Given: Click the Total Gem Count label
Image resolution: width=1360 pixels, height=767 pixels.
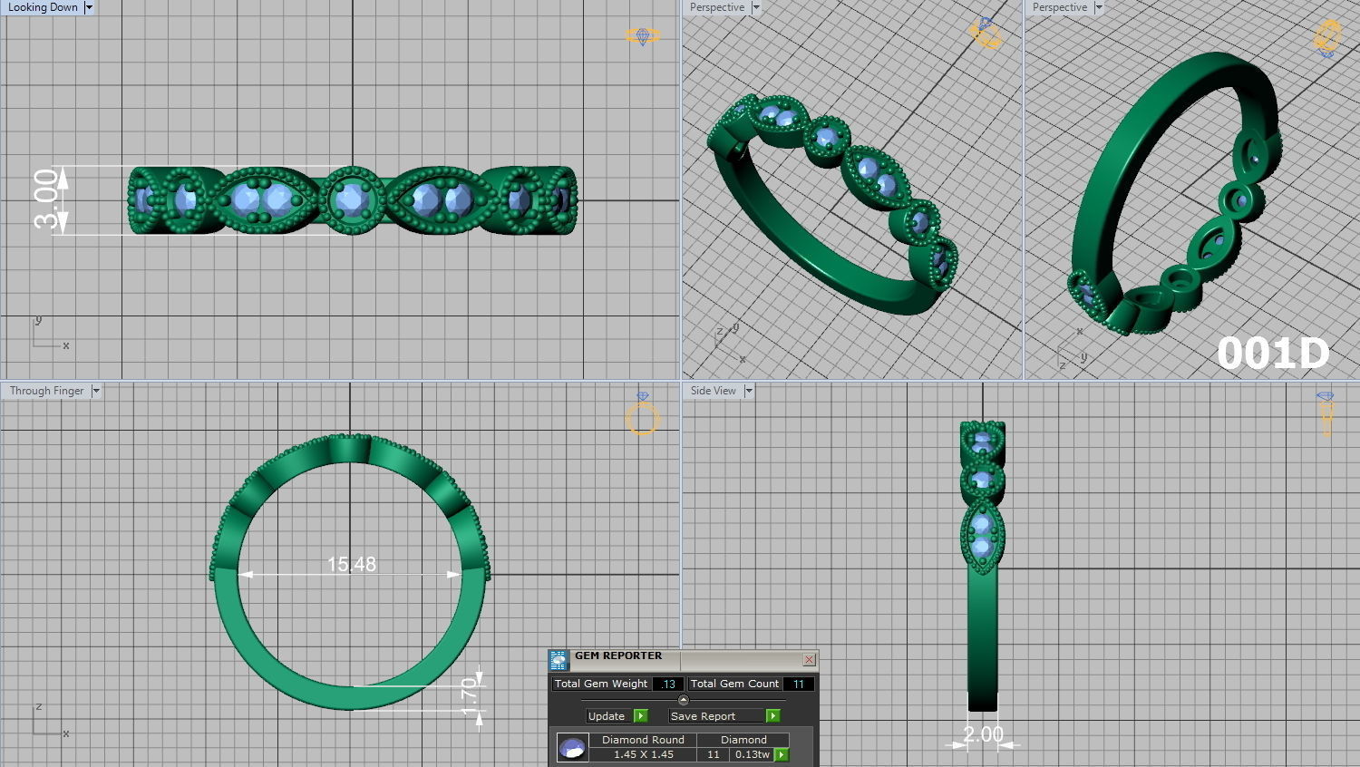Looking at the screenshot, I should [x=734, y=684].
